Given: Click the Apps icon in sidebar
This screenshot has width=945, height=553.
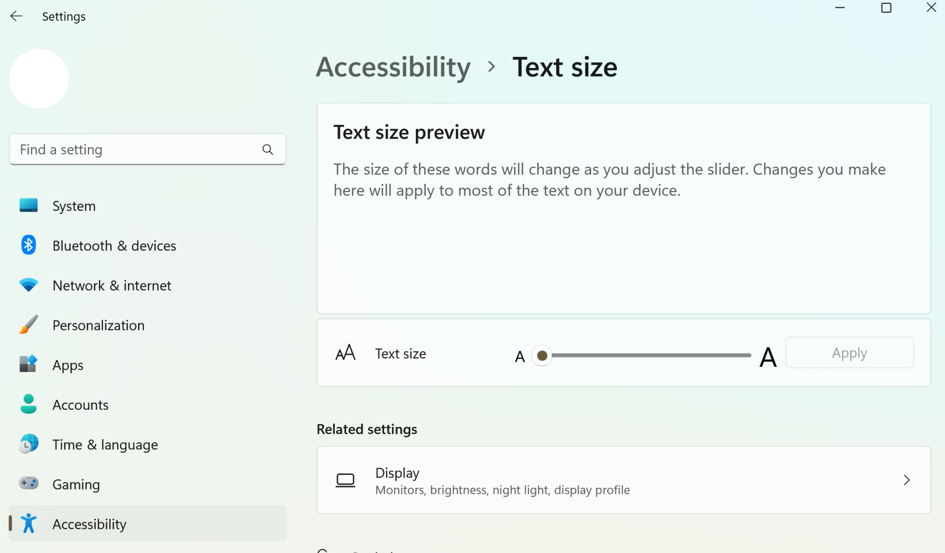Looking at the screenshot, I should [x=28, y=364].
